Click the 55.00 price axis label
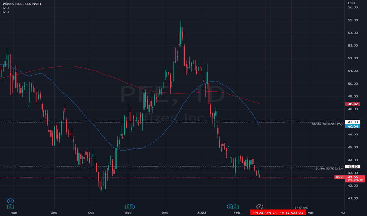 click(x=353, y=20)
